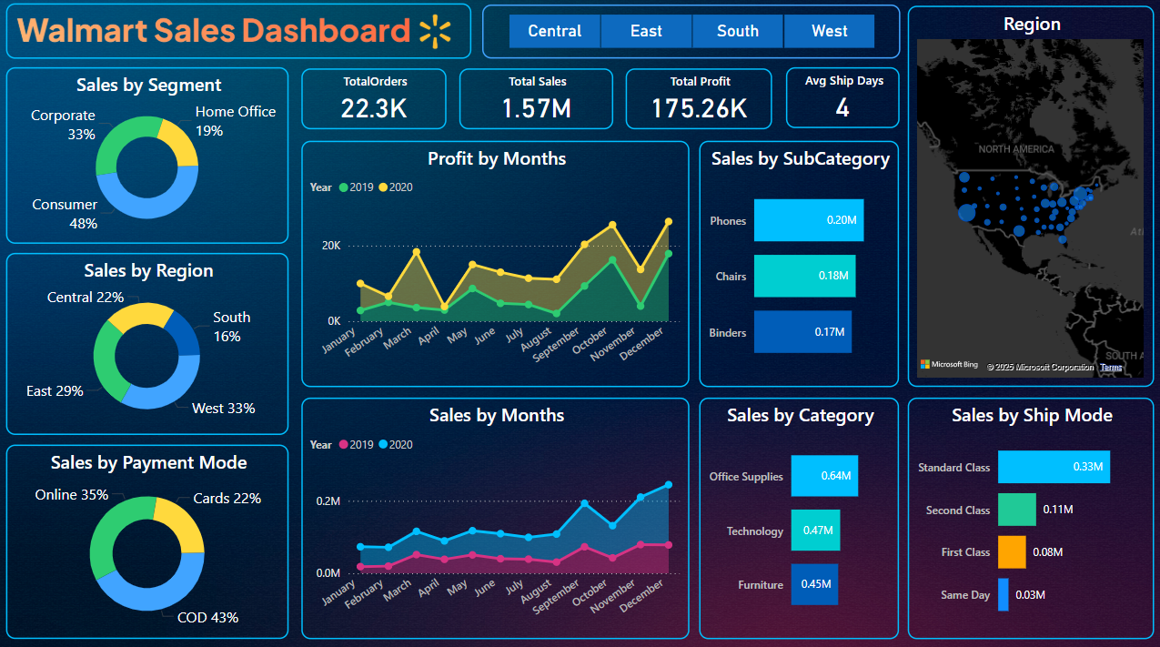
Task: Click the 2020 December point in Profit chart
Action: pos(669,221)
